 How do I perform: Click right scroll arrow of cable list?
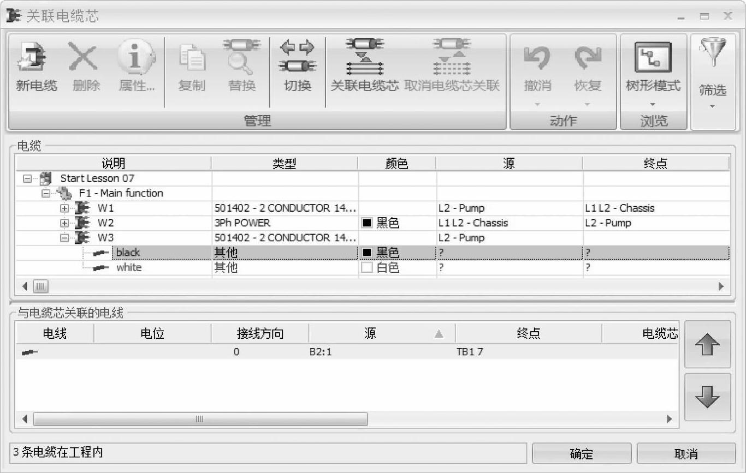point(721,286)
